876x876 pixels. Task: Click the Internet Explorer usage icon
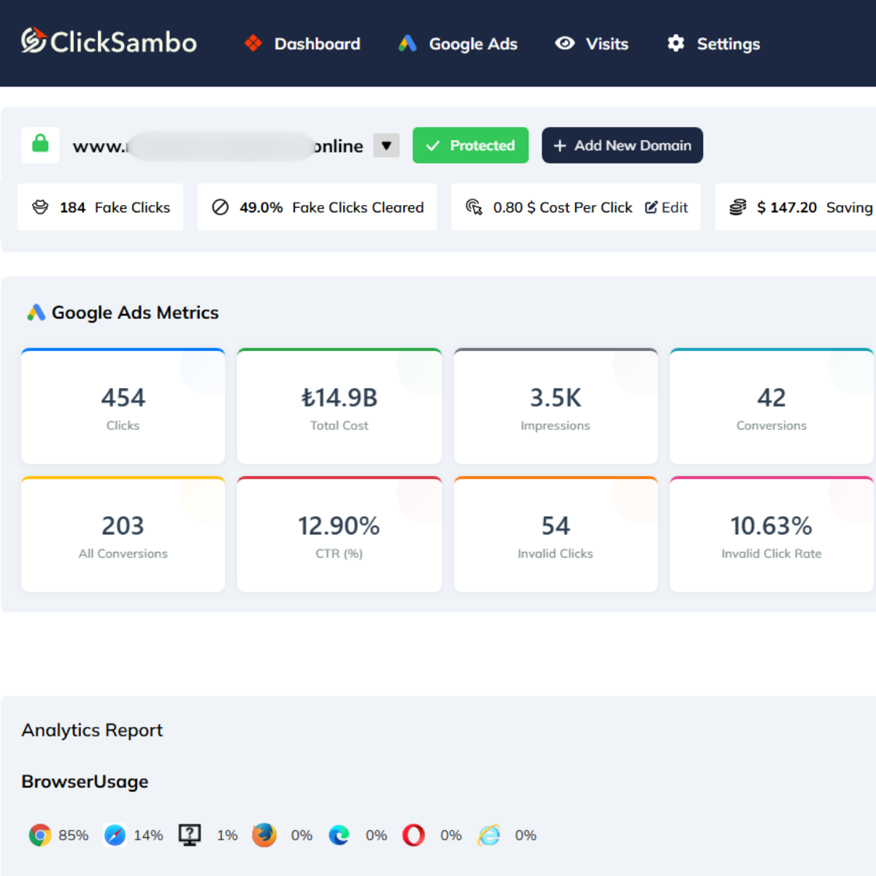(488, 834)
